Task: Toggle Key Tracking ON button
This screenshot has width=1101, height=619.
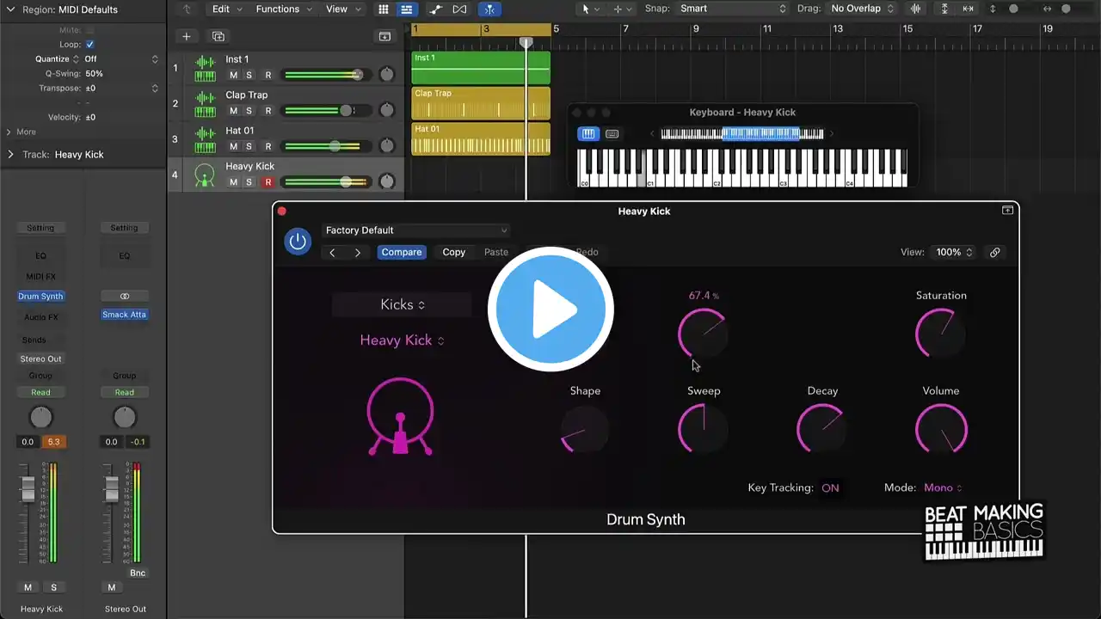Action: coord(830,488)
